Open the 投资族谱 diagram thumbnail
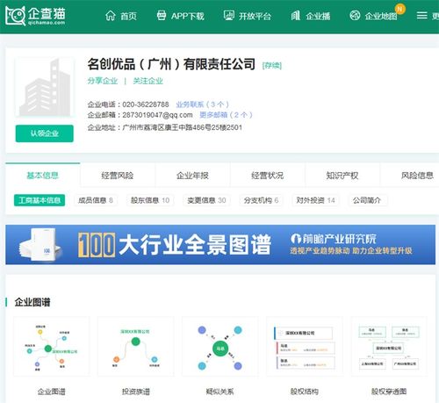 pyautogui.click(x=136, y=347)
